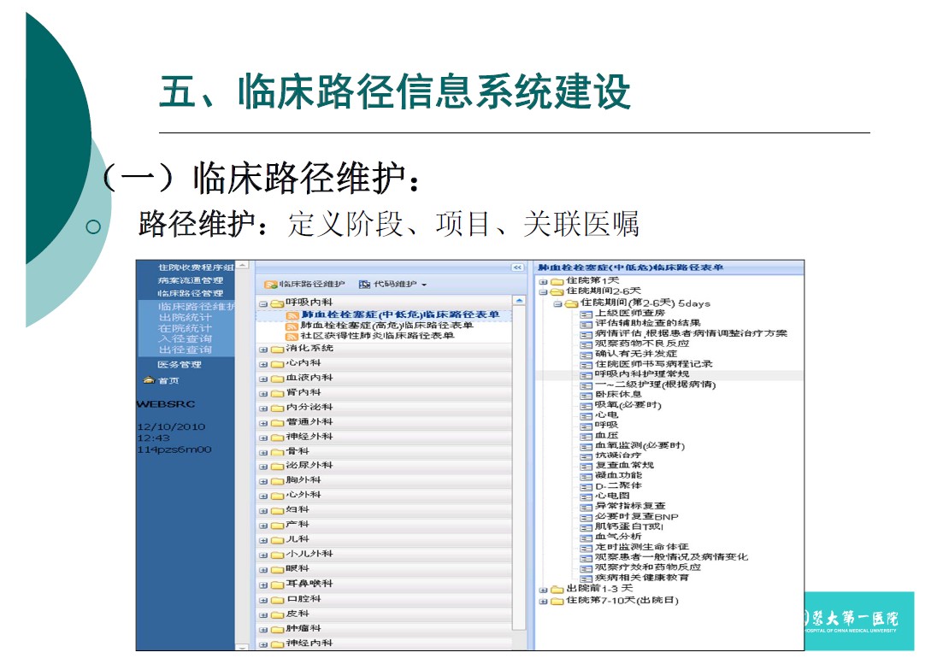This screenshot has width=949, height=670.
Task: Click the department list scroll-up arrow
Action: tap(519, 301)
